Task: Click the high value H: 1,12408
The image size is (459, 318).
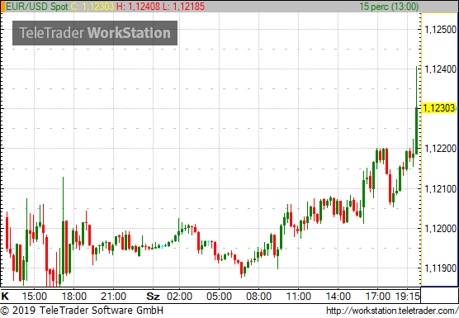Action: (139, 7)
